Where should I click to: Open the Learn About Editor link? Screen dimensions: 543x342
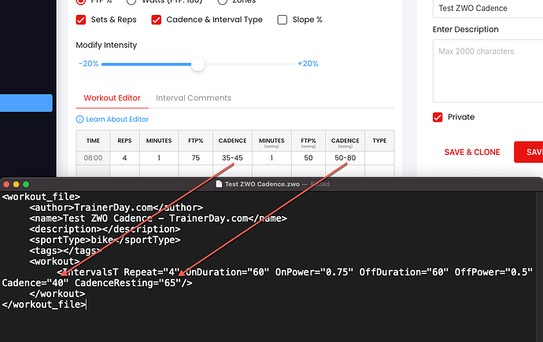(x=117, y=120)
